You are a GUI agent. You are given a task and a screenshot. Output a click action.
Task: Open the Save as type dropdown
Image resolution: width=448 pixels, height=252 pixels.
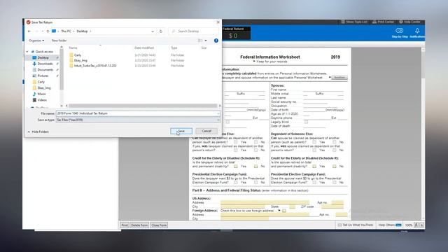pos(138,120)
